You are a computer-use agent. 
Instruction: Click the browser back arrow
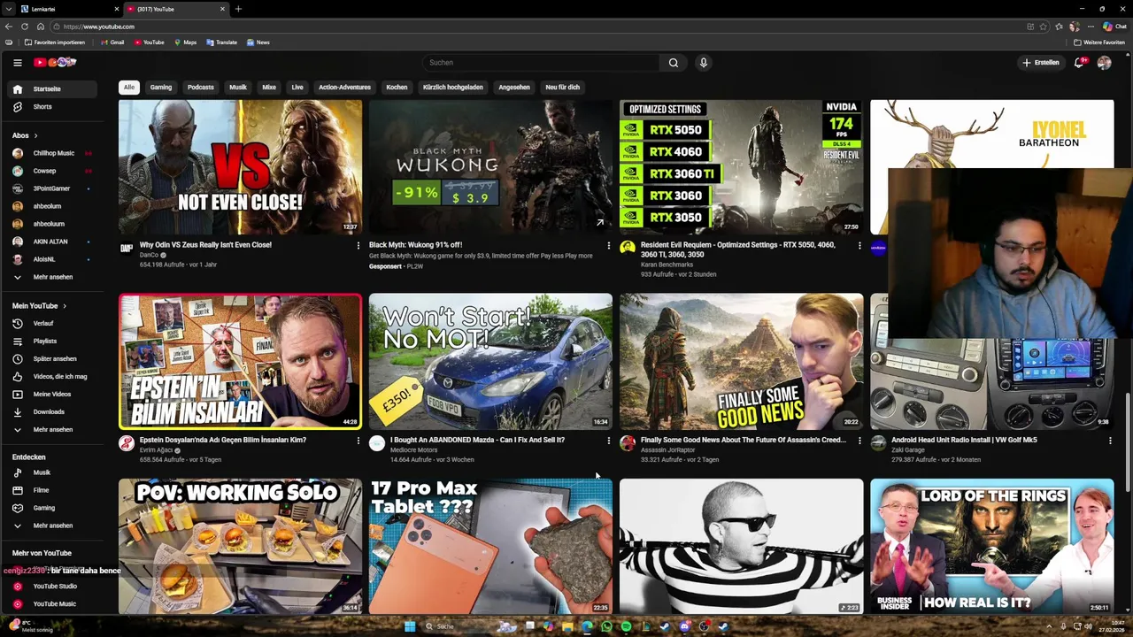click(9, 27)
